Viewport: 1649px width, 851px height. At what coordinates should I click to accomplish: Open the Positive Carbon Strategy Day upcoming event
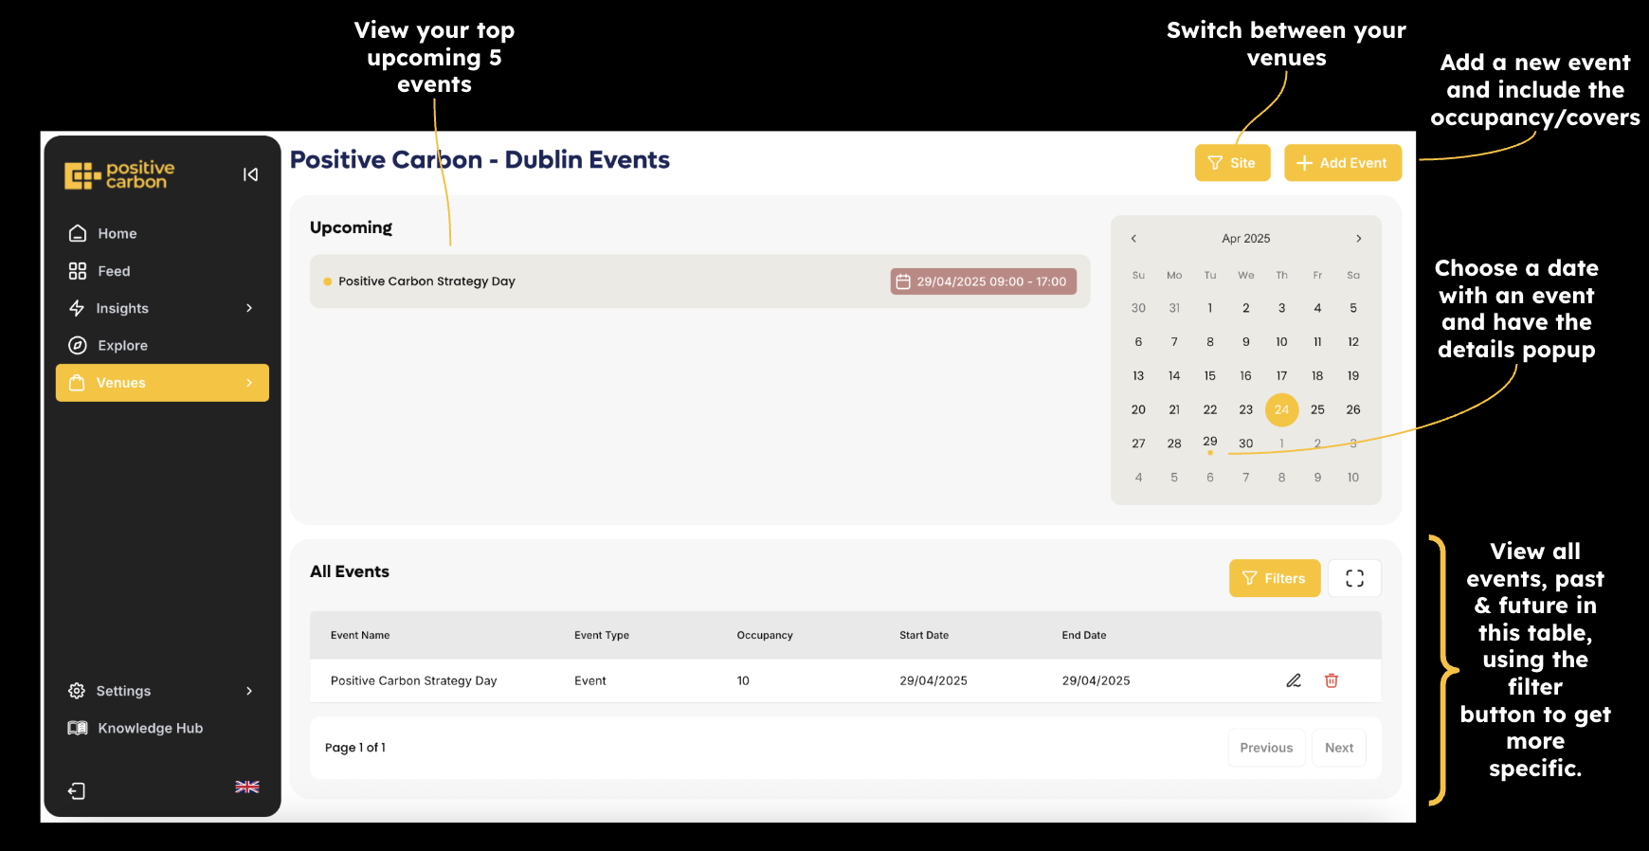click(699, 281)
